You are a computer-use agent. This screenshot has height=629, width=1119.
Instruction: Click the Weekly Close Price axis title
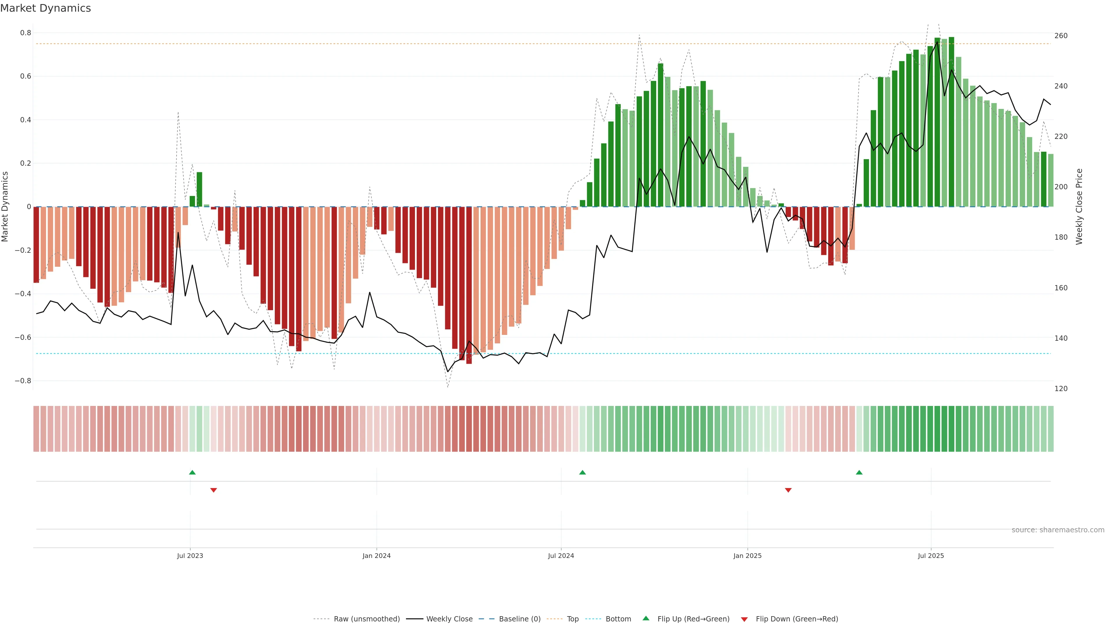coord(1079,207)
